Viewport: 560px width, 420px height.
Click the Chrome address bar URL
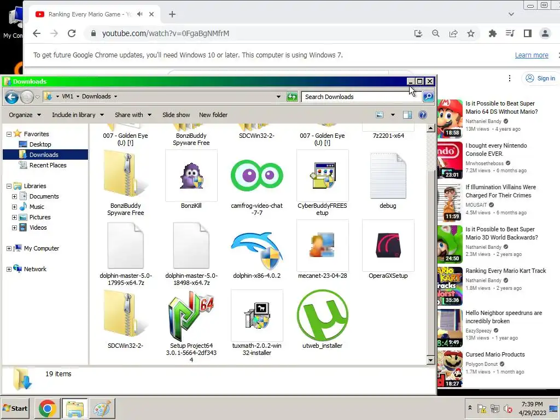[x=165, y=33]
